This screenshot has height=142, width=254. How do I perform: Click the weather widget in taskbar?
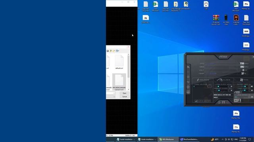(214, 139)
